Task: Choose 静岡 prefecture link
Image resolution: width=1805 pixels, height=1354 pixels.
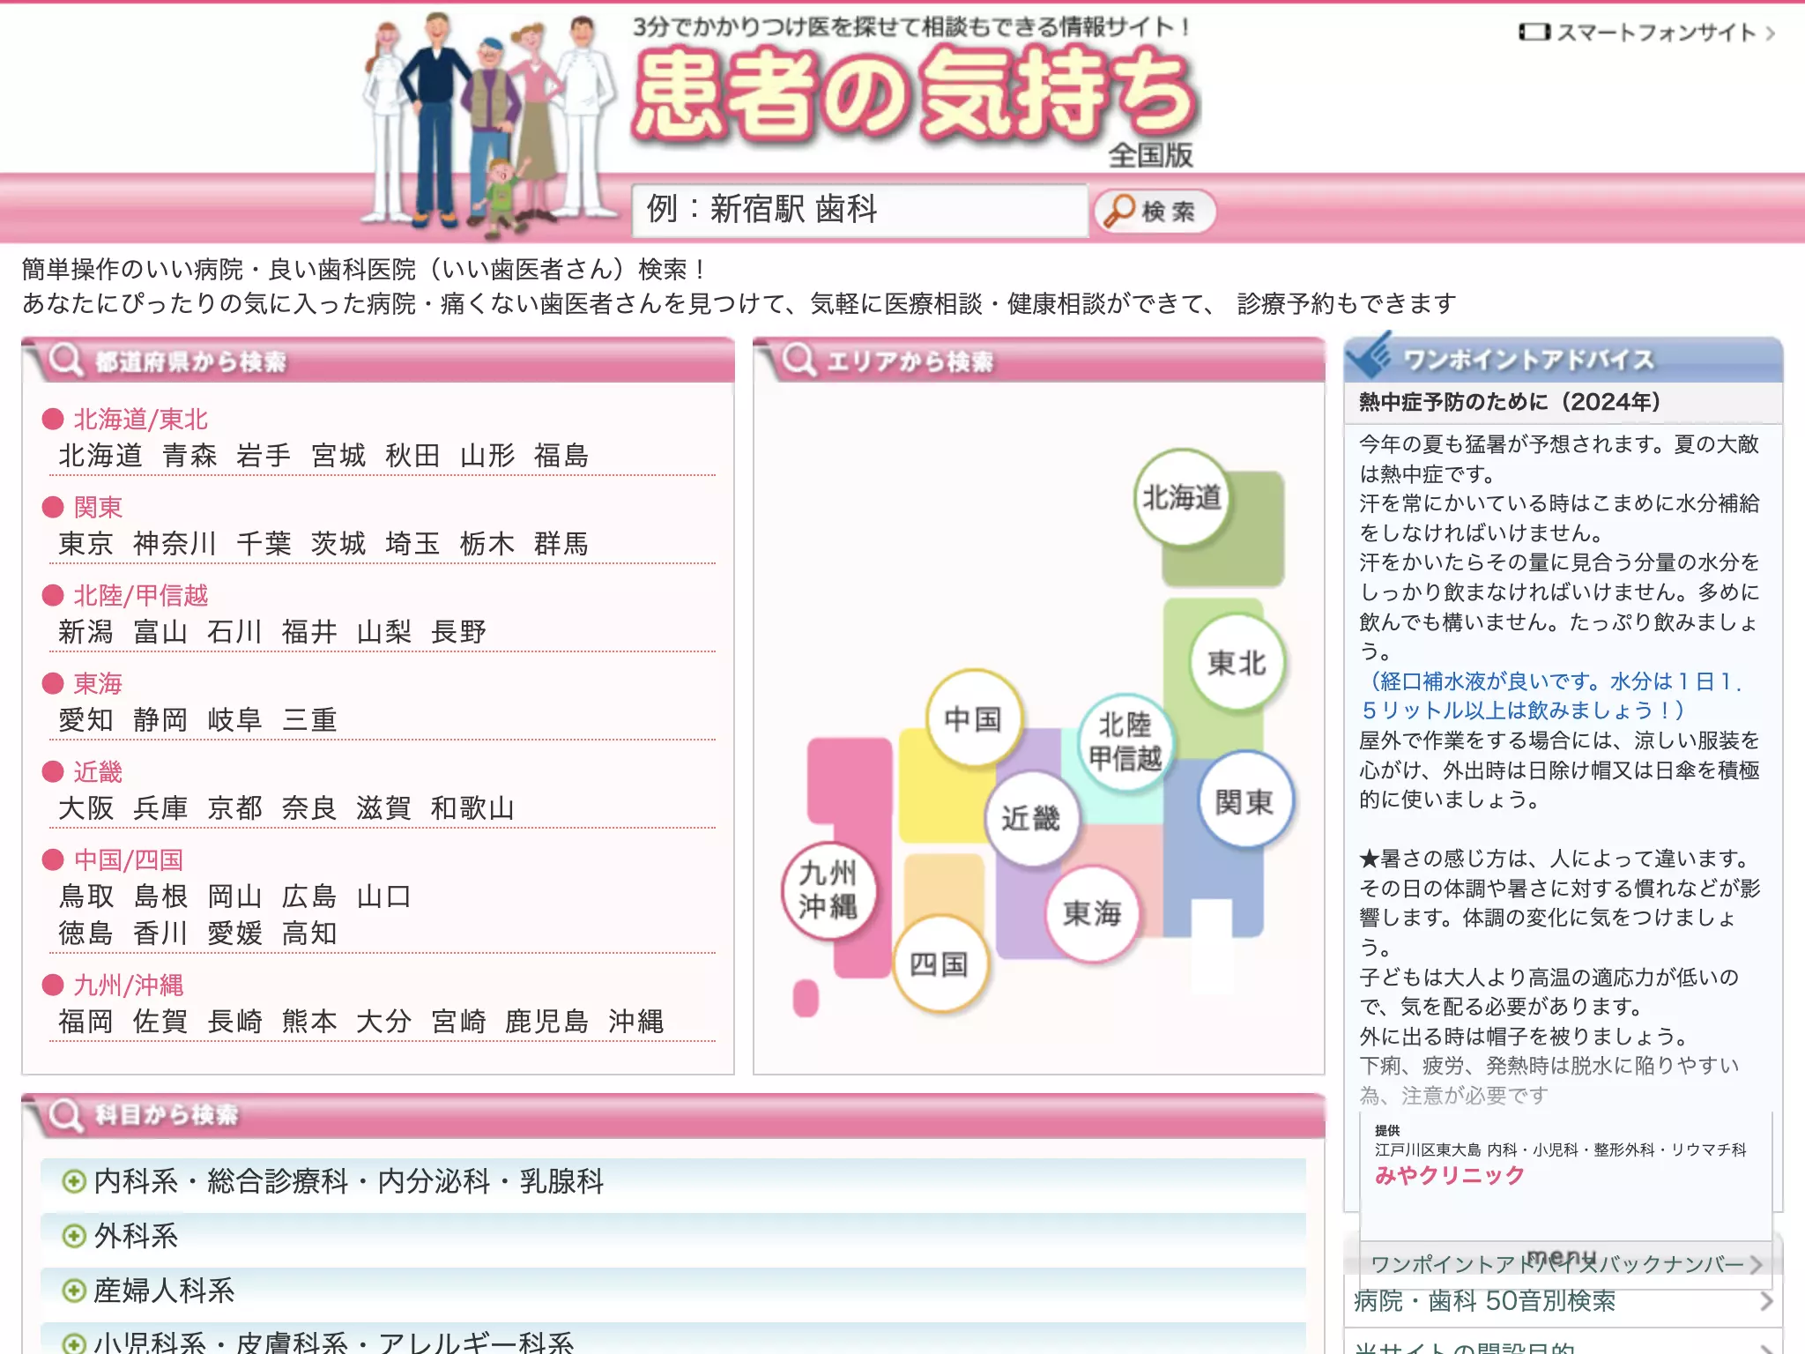Action: pos(160,720)
